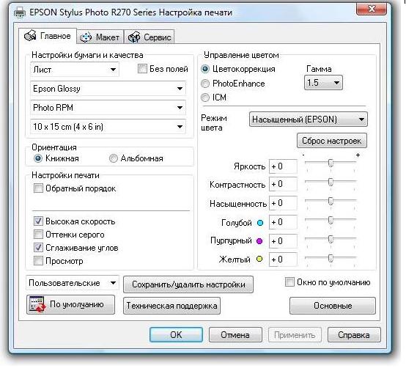The image size is (406, 368).
Task: Select Книжная orientation
Action: (x=38, y=158)
